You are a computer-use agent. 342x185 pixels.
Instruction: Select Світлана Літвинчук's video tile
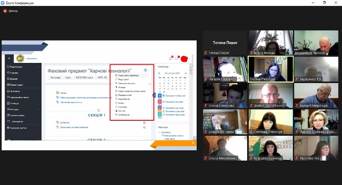pos(271,122)
